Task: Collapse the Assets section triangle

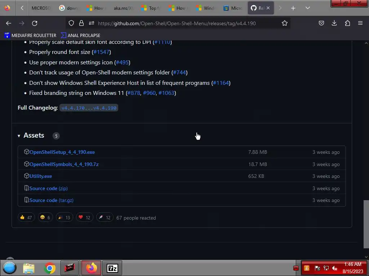Action: click(19, 136)
